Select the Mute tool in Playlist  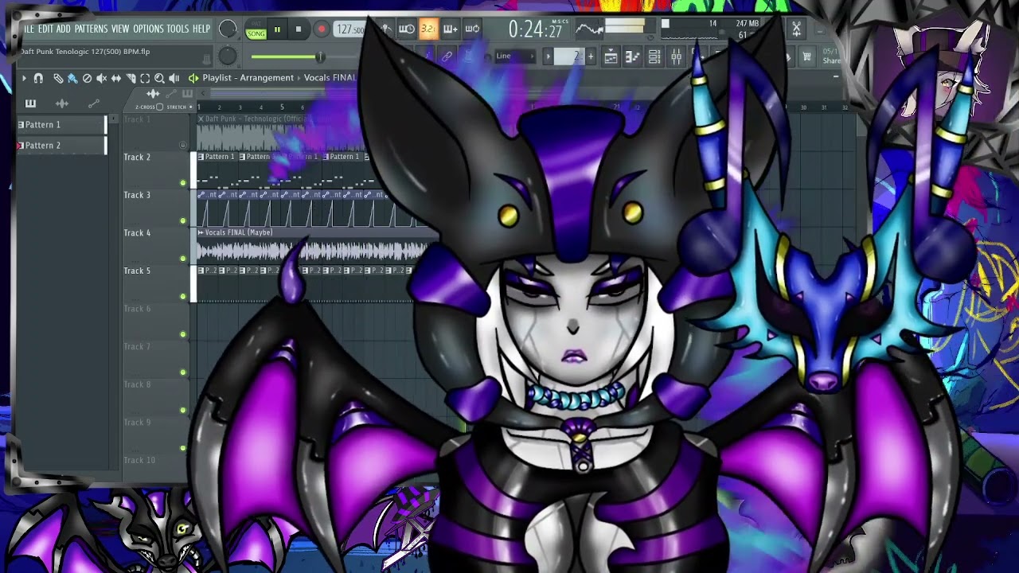pyautogui.click(x=101, y=78)
